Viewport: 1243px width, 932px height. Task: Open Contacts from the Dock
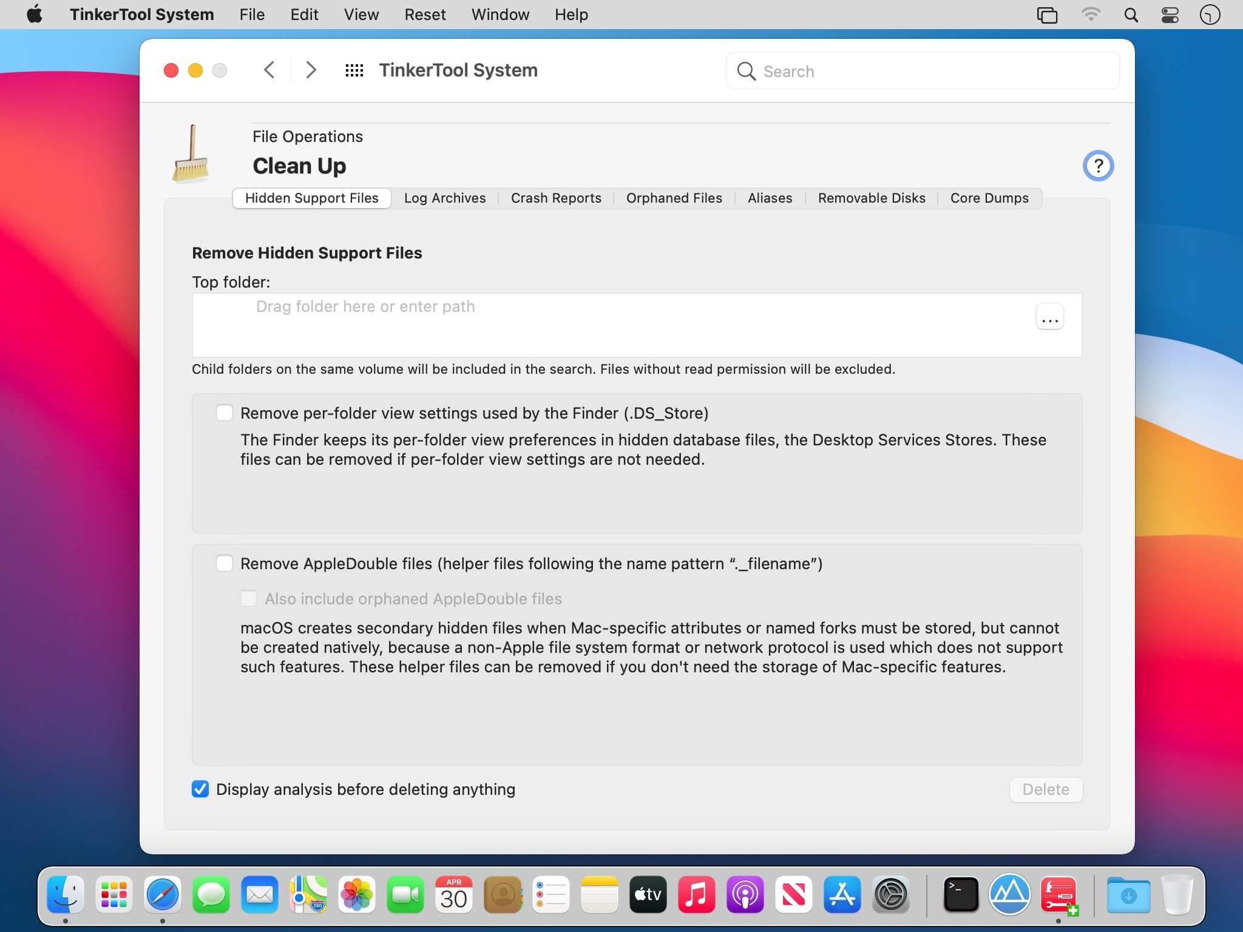pyautogui.click(x=503, y=894)
